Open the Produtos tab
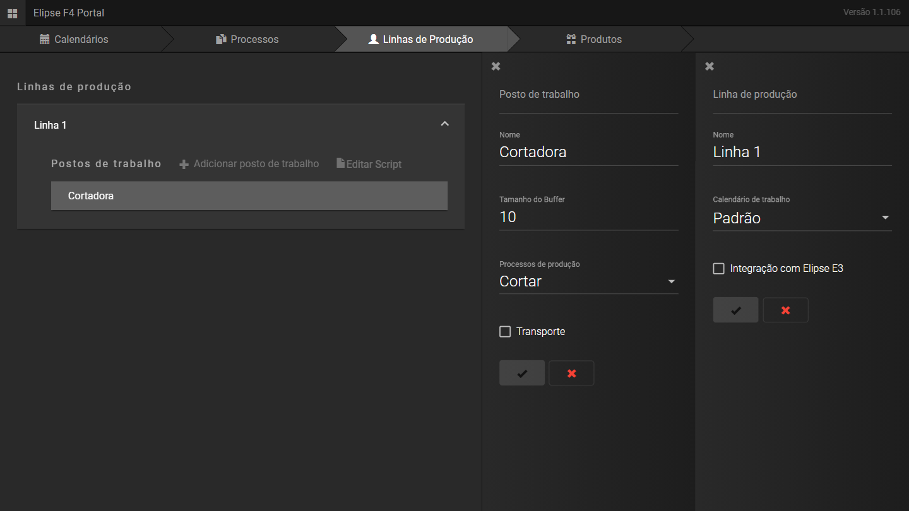The width and height of the screenshot is (909, 511). click(x=593, y=39)
